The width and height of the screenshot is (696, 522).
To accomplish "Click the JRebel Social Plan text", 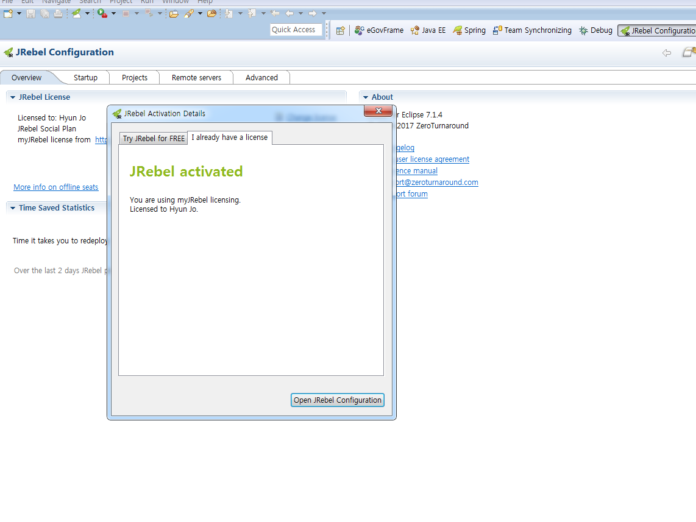I will point(46,129).
